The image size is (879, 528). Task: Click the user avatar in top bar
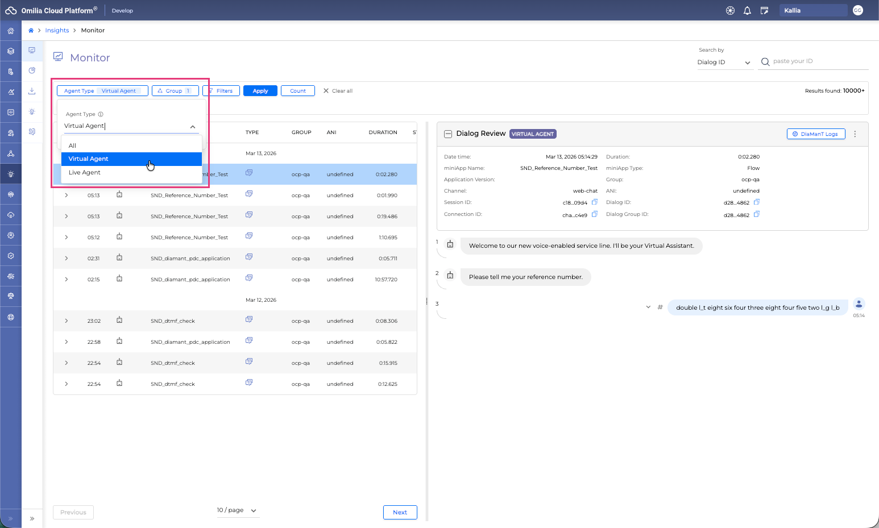857,11
